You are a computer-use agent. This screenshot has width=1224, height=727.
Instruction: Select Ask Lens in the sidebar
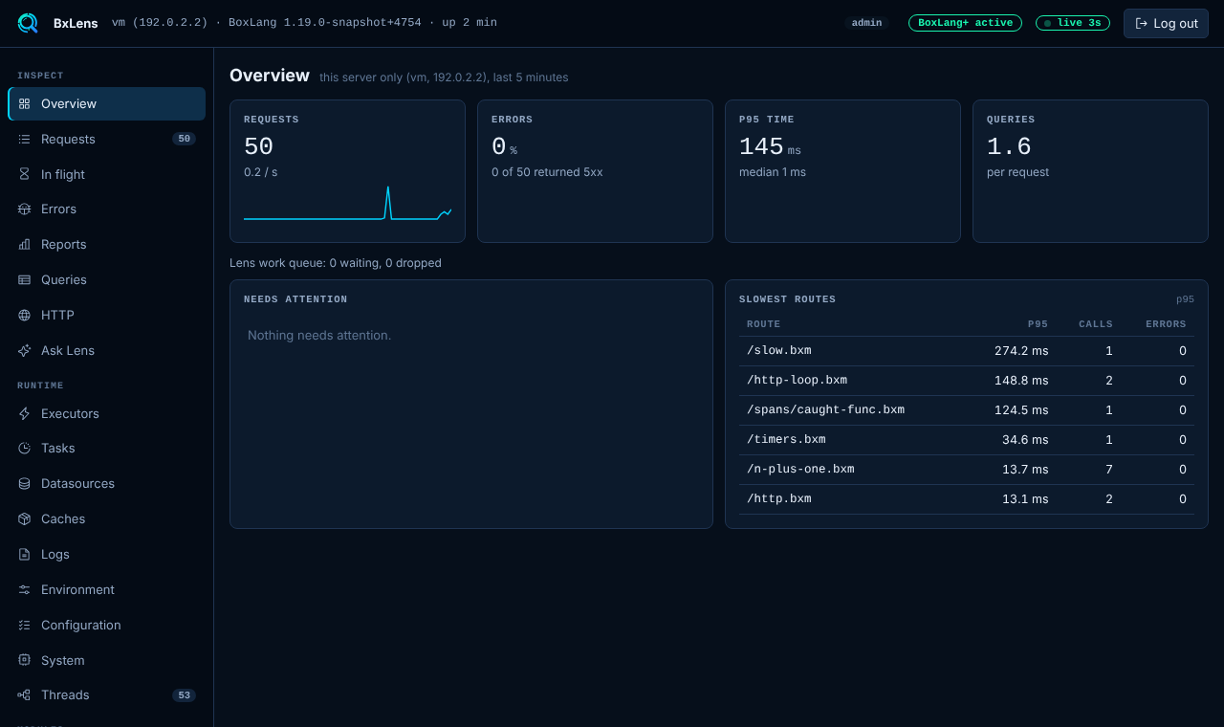coord(106,350)
